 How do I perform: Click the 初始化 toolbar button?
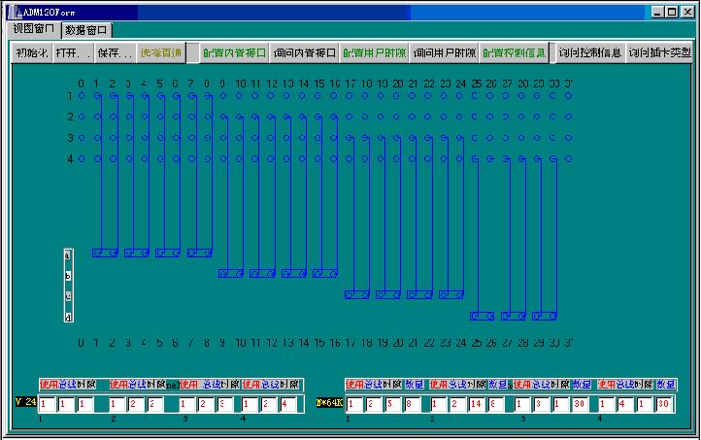coord(31,52)
